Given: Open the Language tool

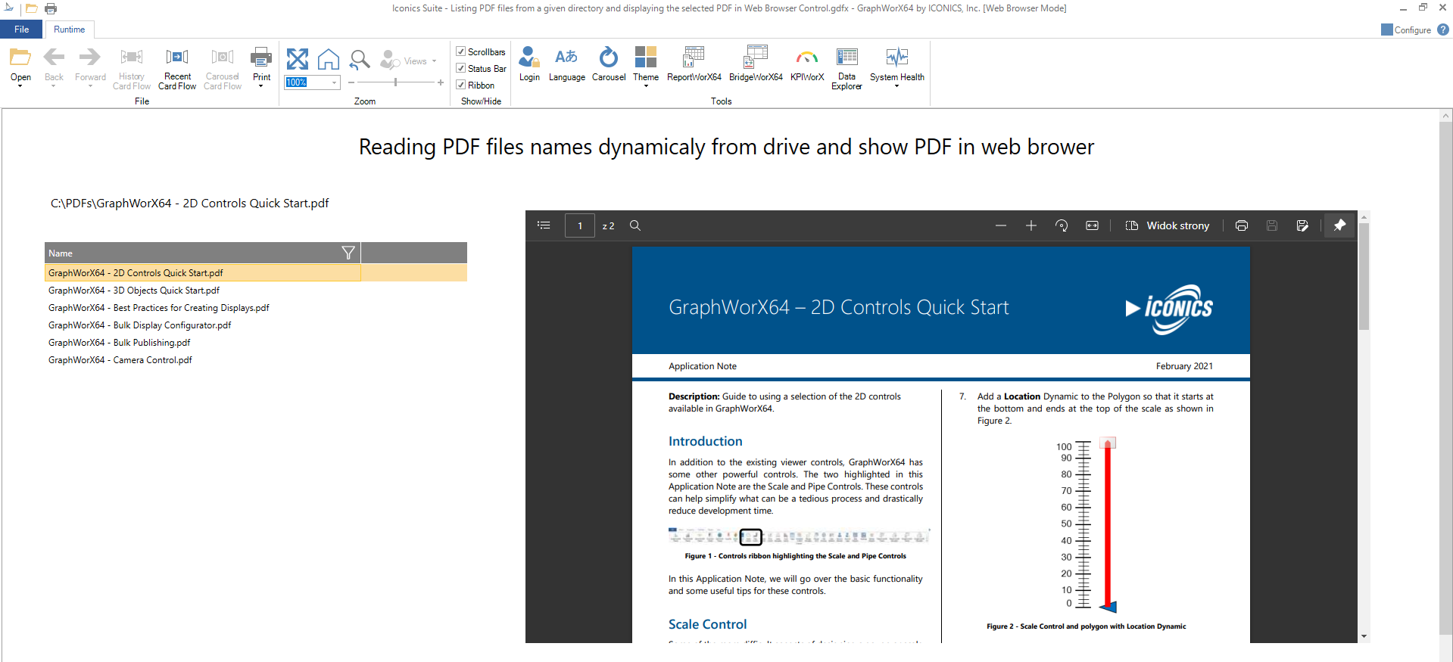Looking at the screenshot, I should pyautogui.click(x=566, y=64).
